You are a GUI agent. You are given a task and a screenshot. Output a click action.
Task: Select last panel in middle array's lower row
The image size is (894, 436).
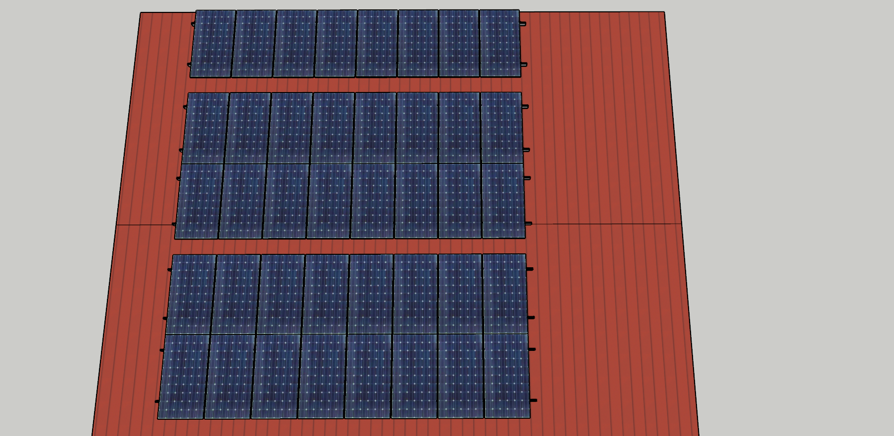pos(503,200)
